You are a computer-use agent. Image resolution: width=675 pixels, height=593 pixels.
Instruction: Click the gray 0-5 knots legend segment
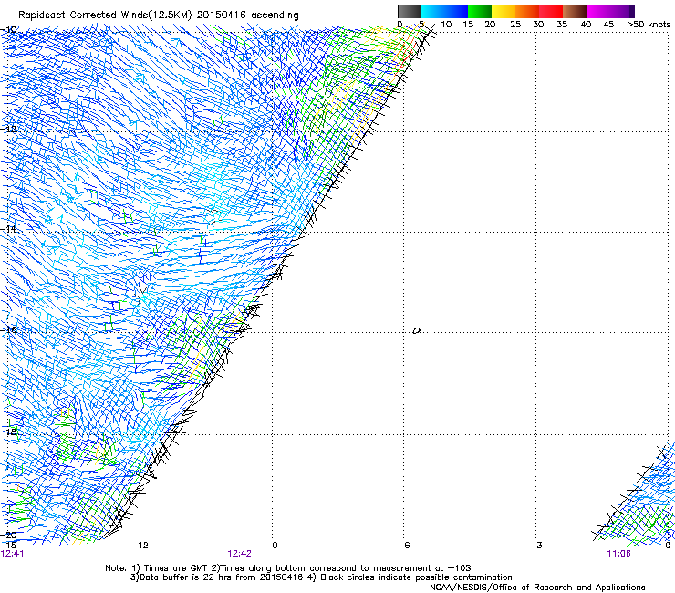tap(409, 11)
